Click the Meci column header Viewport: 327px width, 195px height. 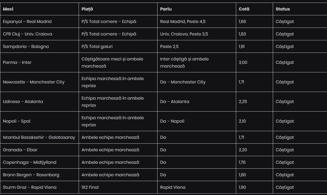[x=8, y=9]
